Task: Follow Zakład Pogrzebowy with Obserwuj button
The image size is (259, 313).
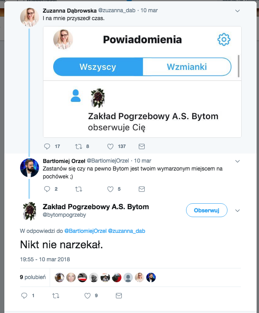Action: [207, 210]
